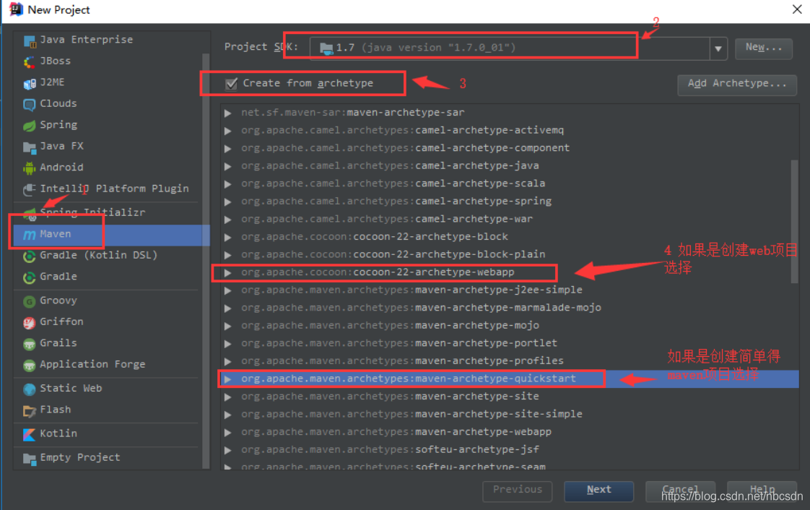Select cocoon-22-archetype-block row
This screenshot has height=510, width=810.
[510, 237]
